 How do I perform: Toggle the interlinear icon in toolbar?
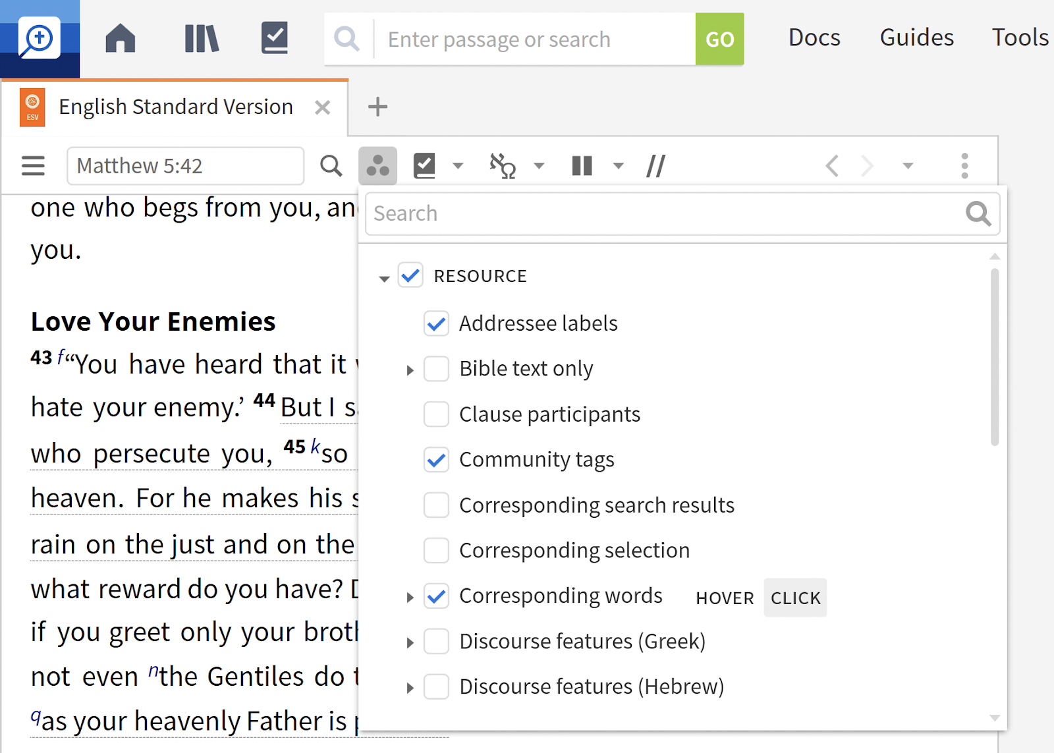(x=503, y=166)
